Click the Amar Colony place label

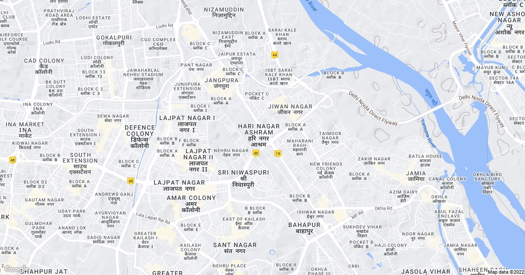tap(192, 204)
